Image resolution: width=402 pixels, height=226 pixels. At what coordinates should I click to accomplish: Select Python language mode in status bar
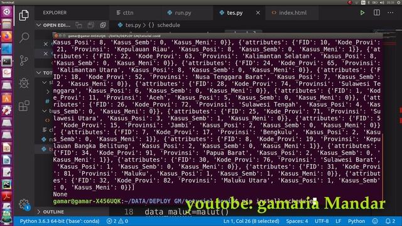[x=356, y=221]
